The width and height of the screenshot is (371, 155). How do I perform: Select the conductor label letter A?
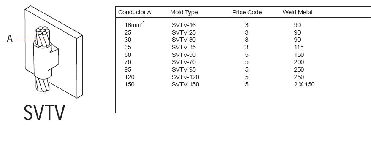[10, 38]
